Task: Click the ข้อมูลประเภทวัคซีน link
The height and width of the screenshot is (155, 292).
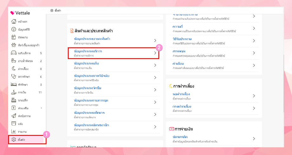Action: click(x=88, y=88)
